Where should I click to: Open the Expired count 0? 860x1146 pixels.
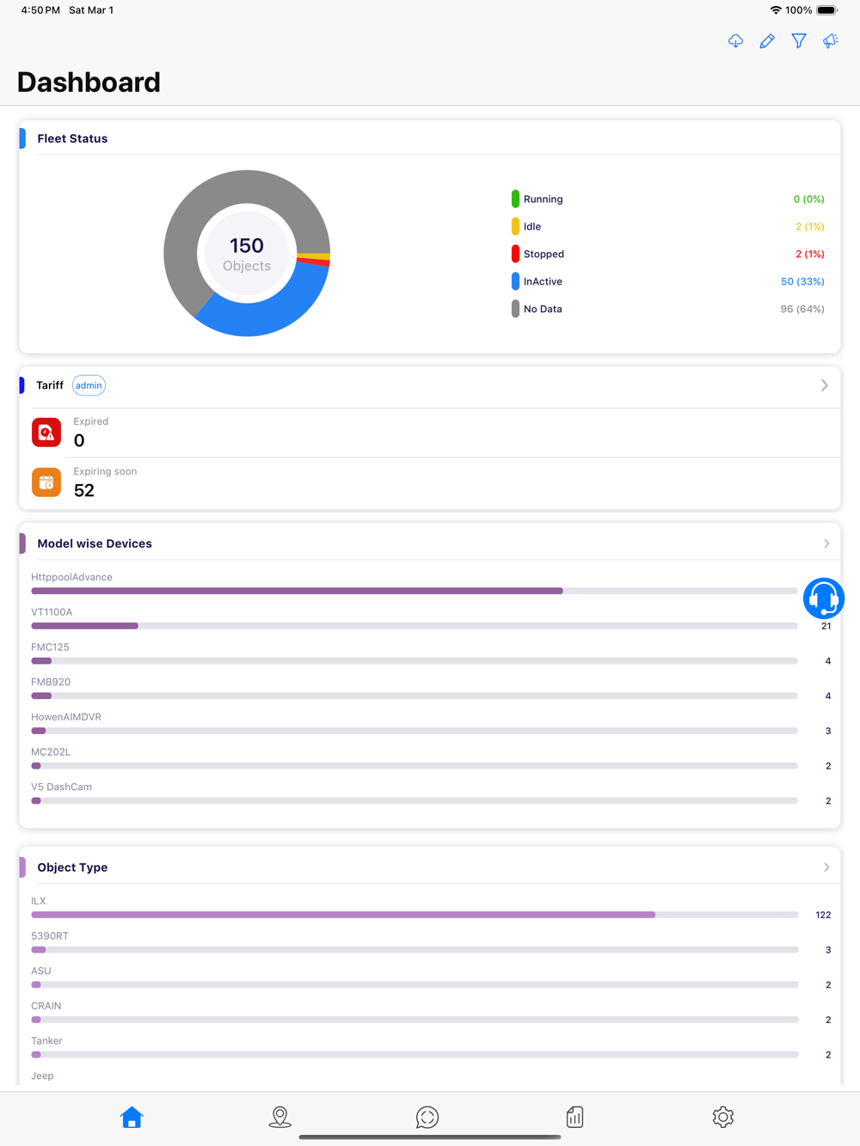pyautogui.click(x=79, y=441)
